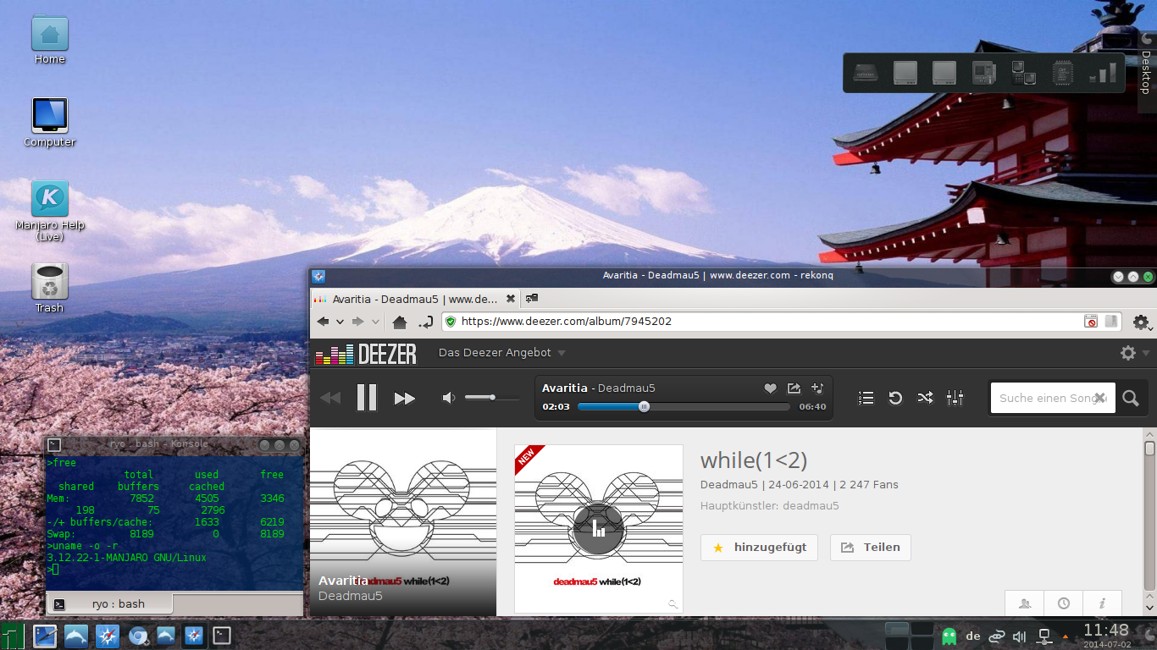Select the 'Avaritia - Deadmau5' browser tab

413,299
